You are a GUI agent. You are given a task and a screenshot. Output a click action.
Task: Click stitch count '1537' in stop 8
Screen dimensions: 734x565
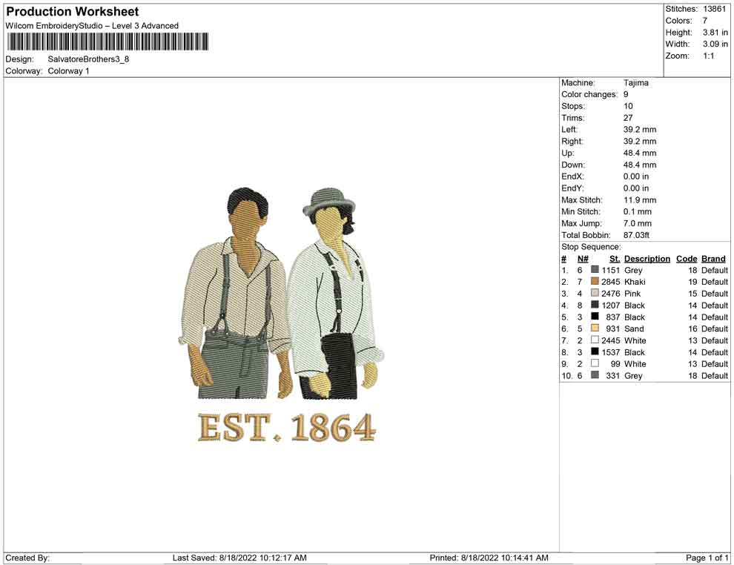coord(610,352)
